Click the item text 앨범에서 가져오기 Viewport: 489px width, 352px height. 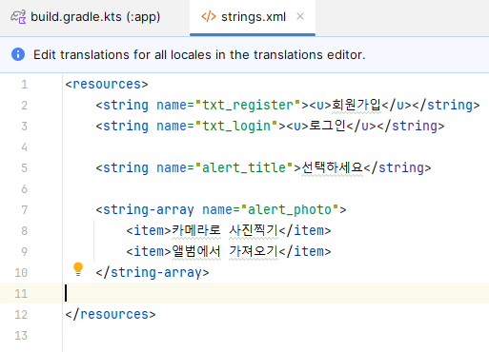[225, 251]
